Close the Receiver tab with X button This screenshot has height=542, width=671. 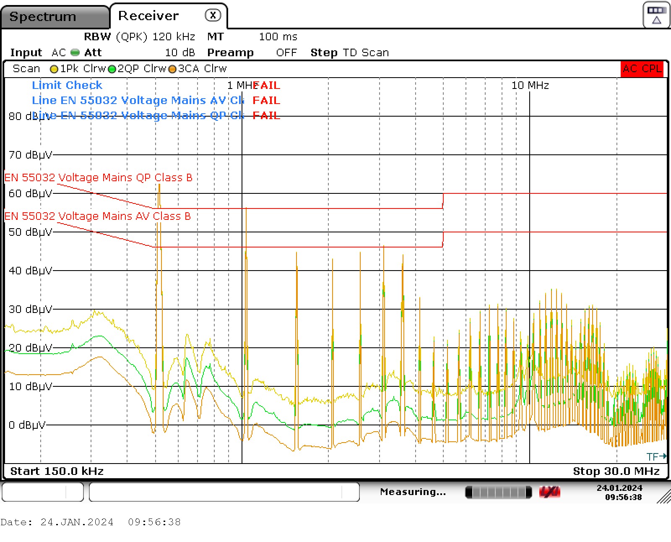click(213, 16)
